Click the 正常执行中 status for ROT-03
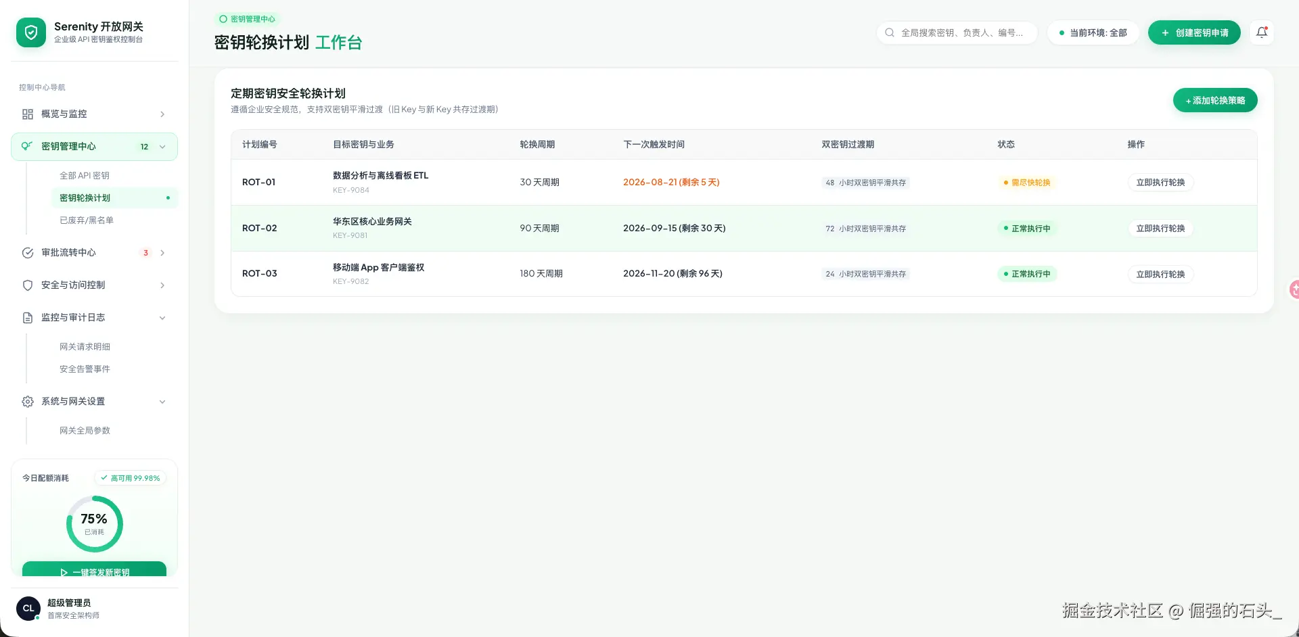The height and width of the screenshot is (637, 1299). 1027,274
